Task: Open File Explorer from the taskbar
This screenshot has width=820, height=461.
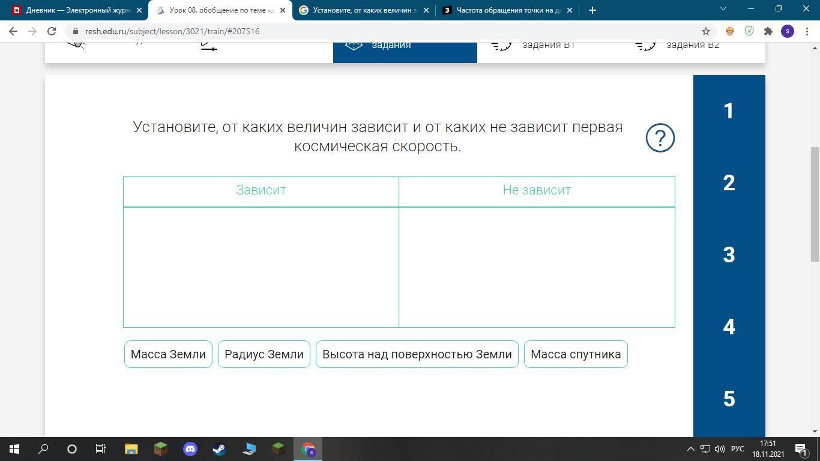Action: click(x=131, y=449)
